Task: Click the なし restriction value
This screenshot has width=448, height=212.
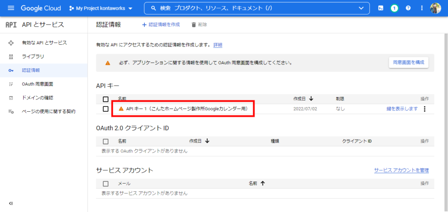Action: pyautogui.click(x=340, y=109)
